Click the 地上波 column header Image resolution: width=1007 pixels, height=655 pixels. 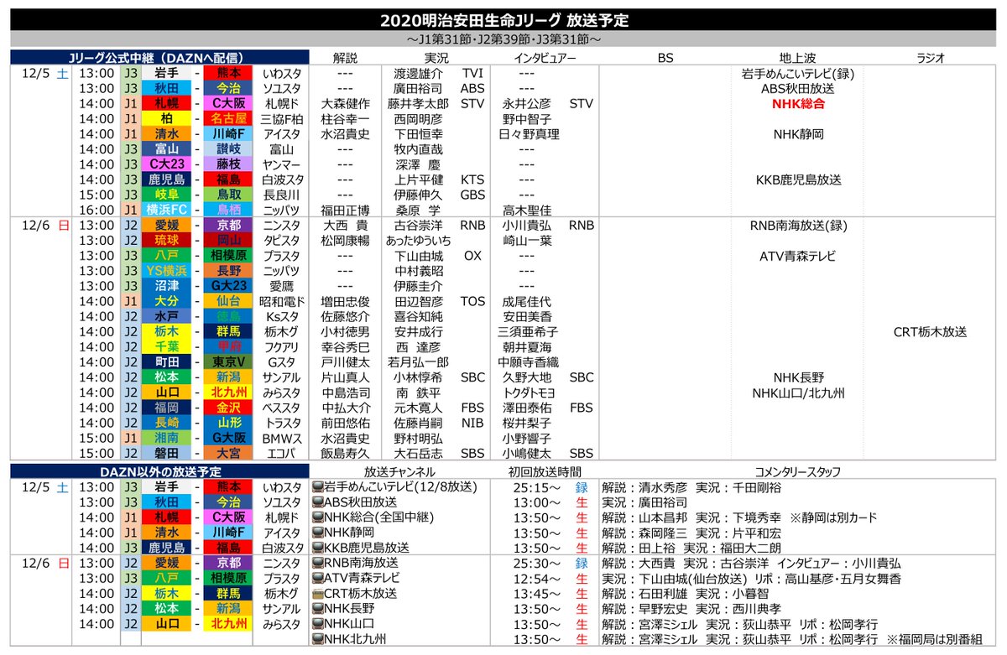(x=797, y=58)
